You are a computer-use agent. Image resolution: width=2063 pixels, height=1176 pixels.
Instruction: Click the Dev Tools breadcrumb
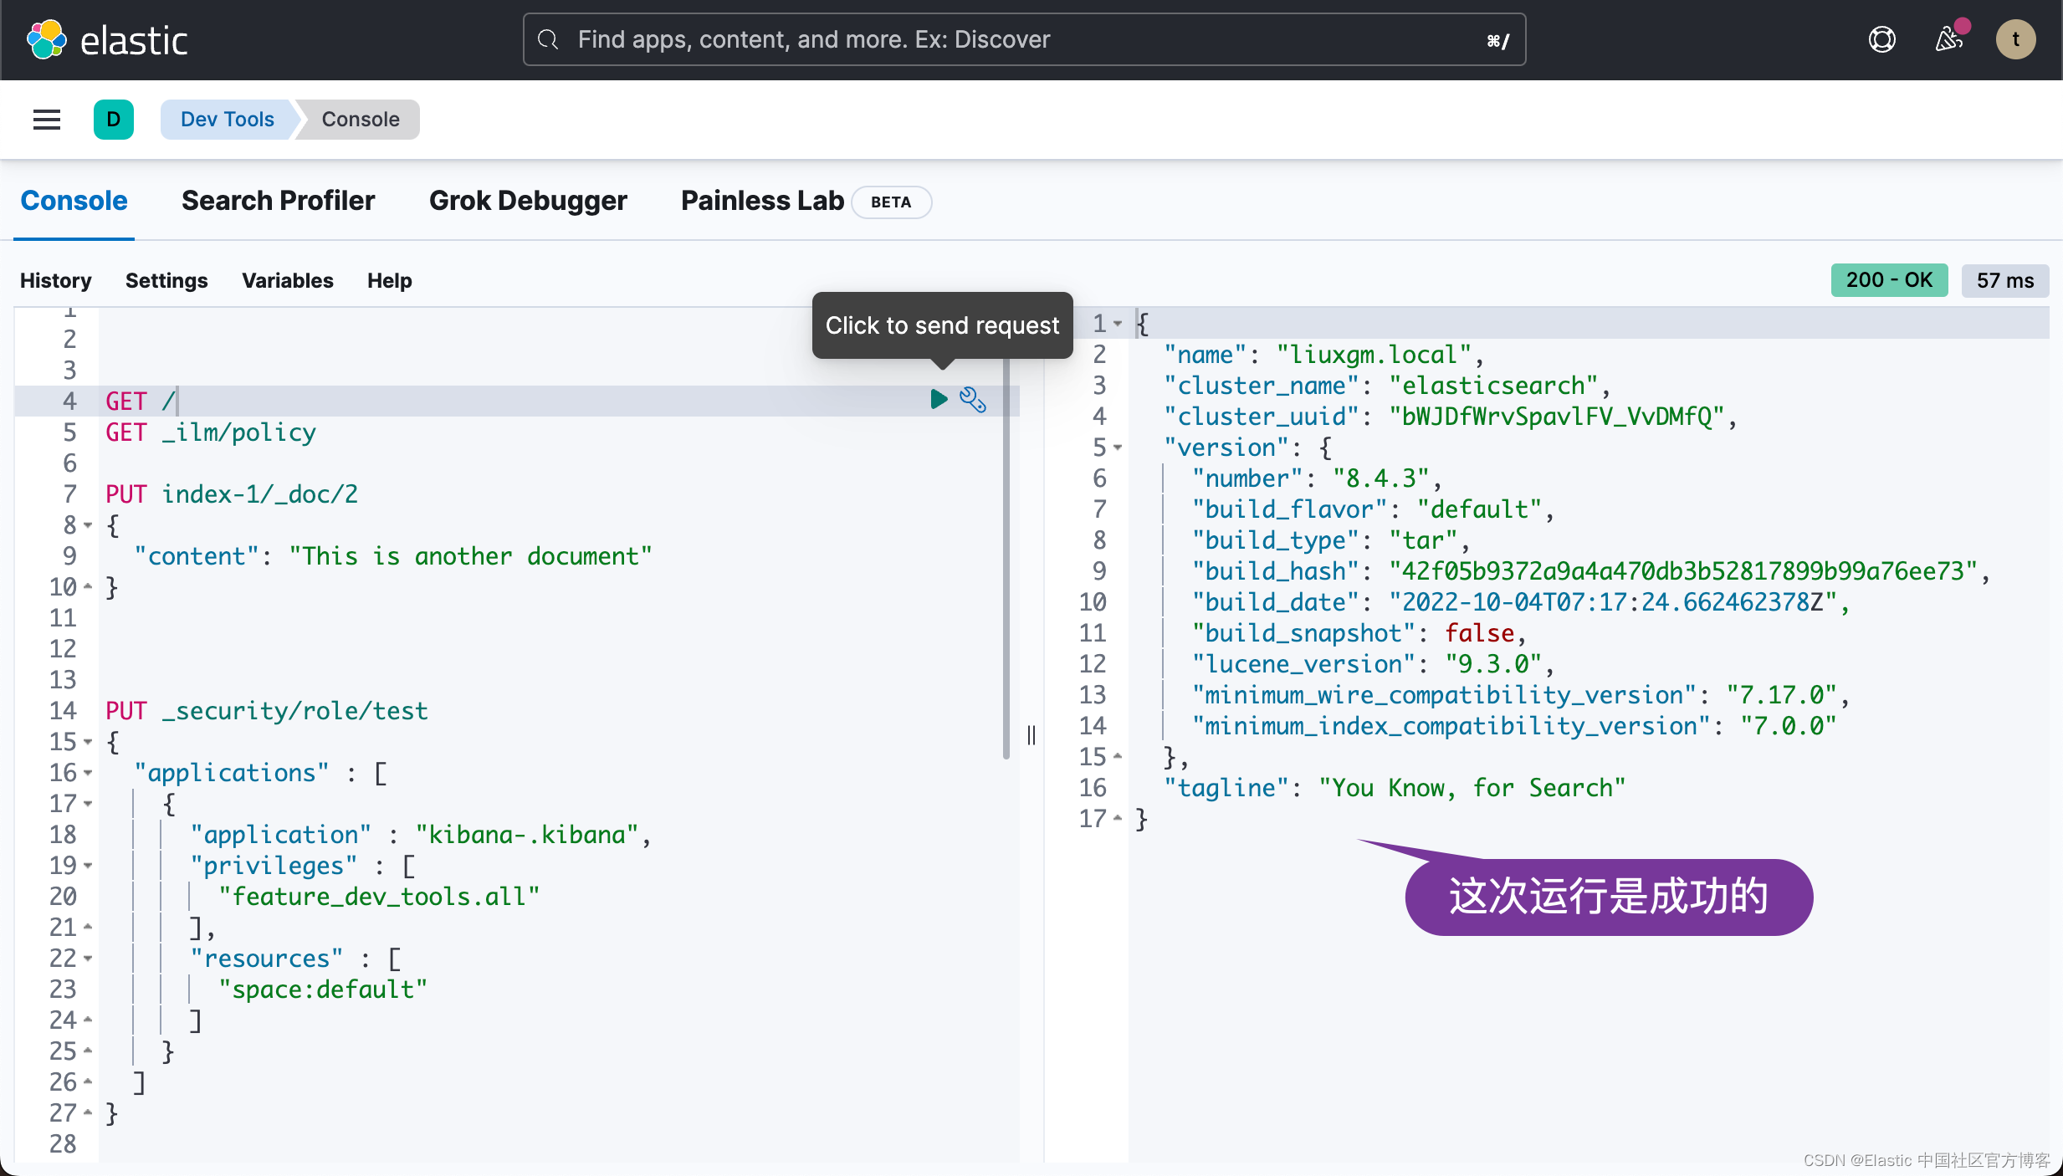pos(228,120)
